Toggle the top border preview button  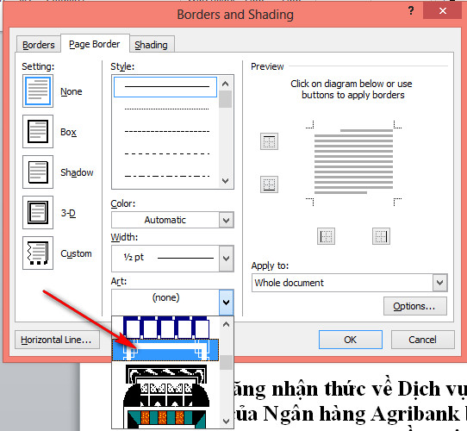269,141
